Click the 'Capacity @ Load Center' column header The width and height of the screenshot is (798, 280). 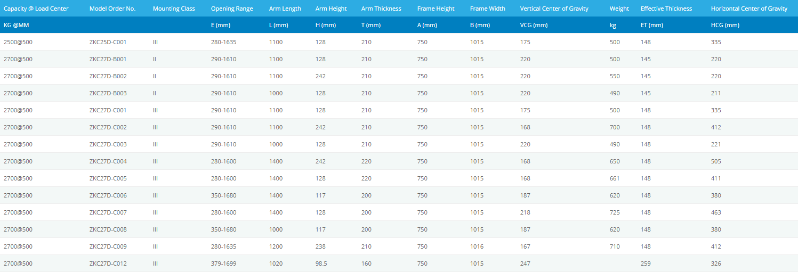[36, 9]
